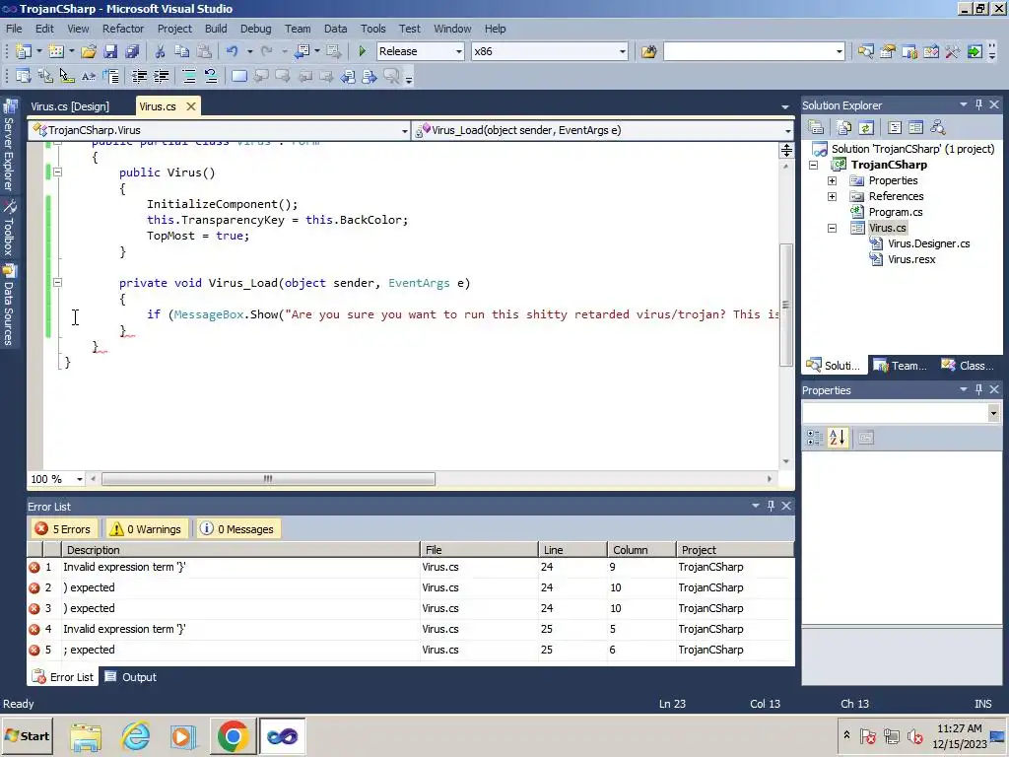Toggle auto-hide pin on Properties panel
This screenshot has height=757, width=1009.
(978, 389)
